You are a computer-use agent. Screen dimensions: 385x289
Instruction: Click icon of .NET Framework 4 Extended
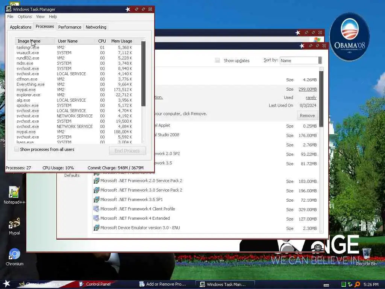pos(96,218)
